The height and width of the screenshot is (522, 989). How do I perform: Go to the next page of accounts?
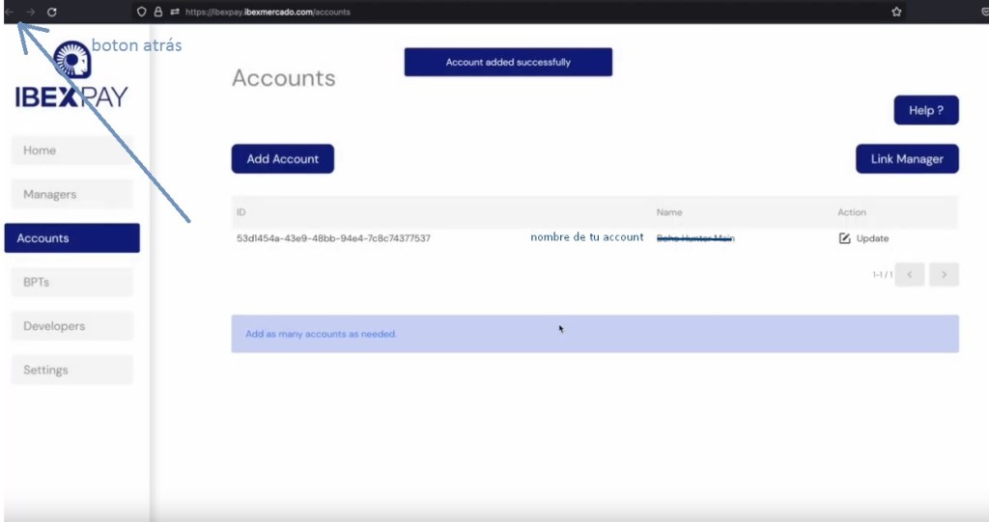944,275
